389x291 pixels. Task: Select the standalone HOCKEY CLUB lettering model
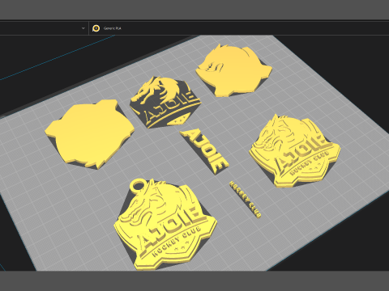pyautogui.click(x=246, y=199)
